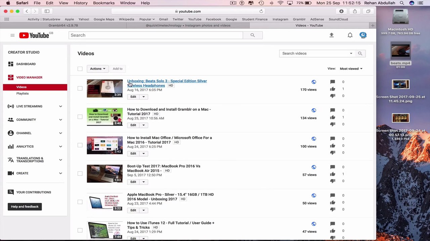
Task: Click the YouTube search field
Action: coord(156,35)
